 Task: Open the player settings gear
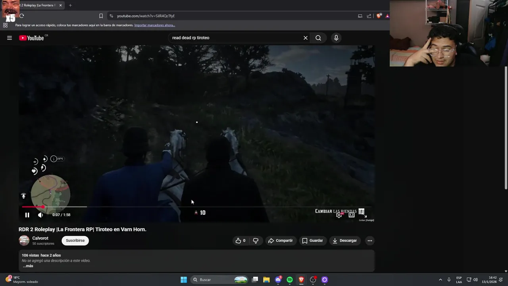pyautogui.click(x=339, y=215)
